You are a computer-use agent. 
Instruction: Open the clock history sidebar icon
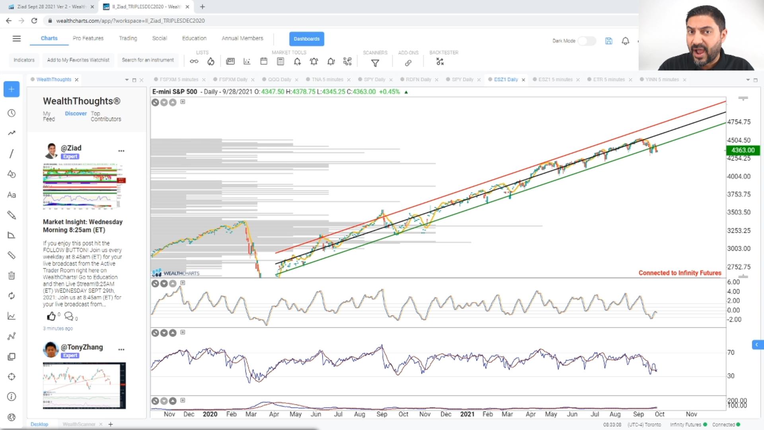(x=12, y=113)
